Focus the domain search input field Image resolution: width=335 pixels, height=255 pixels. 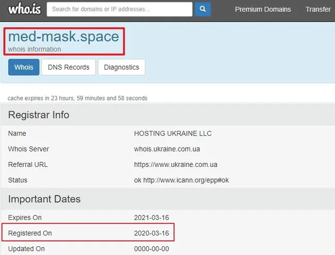point(120,9)
